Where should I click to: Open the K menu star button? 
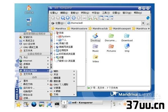click(18, 104)
